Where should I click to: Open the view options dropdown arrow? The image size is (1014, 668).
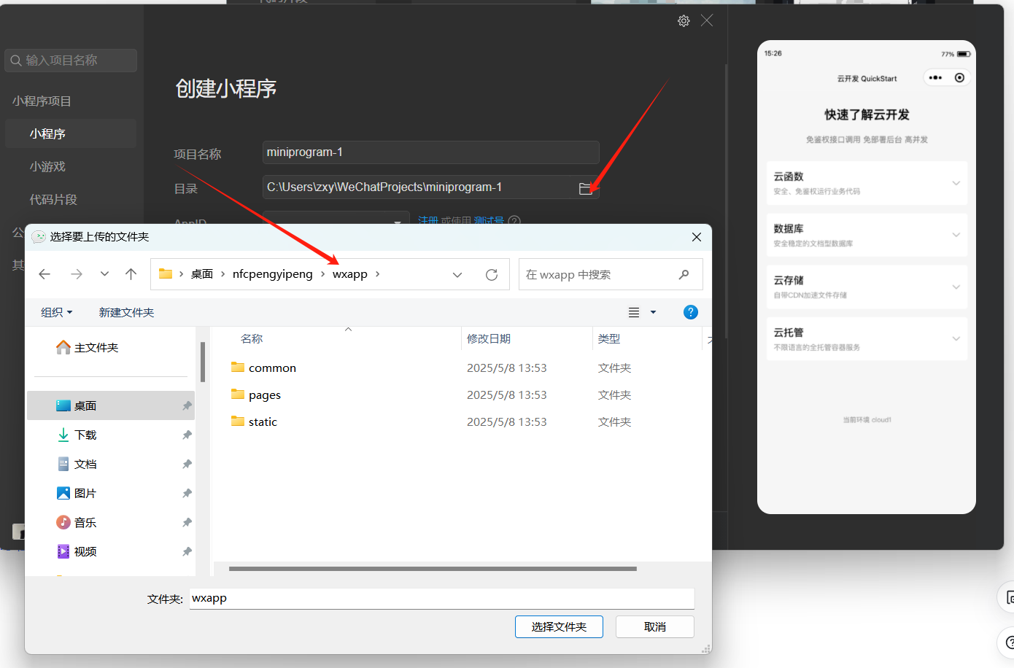click(653, 312)
